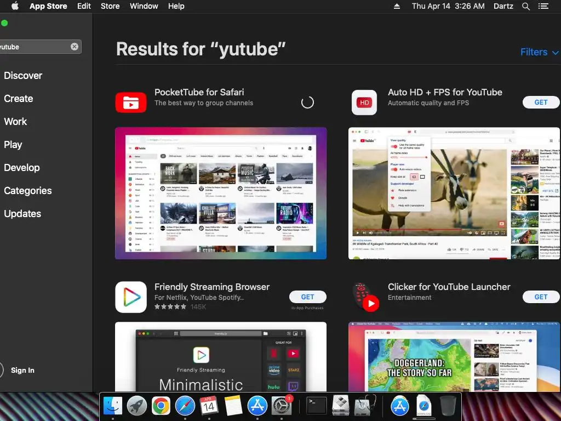Click the date and time in menu bar
Image resolution: width=561 pixels, height=421 pixels.
448,6
